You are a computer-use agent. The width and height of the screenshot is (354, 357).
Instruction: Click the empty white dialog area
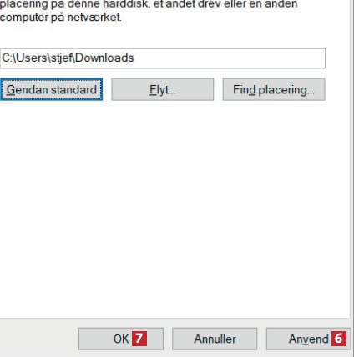click(x=175, y=209)
